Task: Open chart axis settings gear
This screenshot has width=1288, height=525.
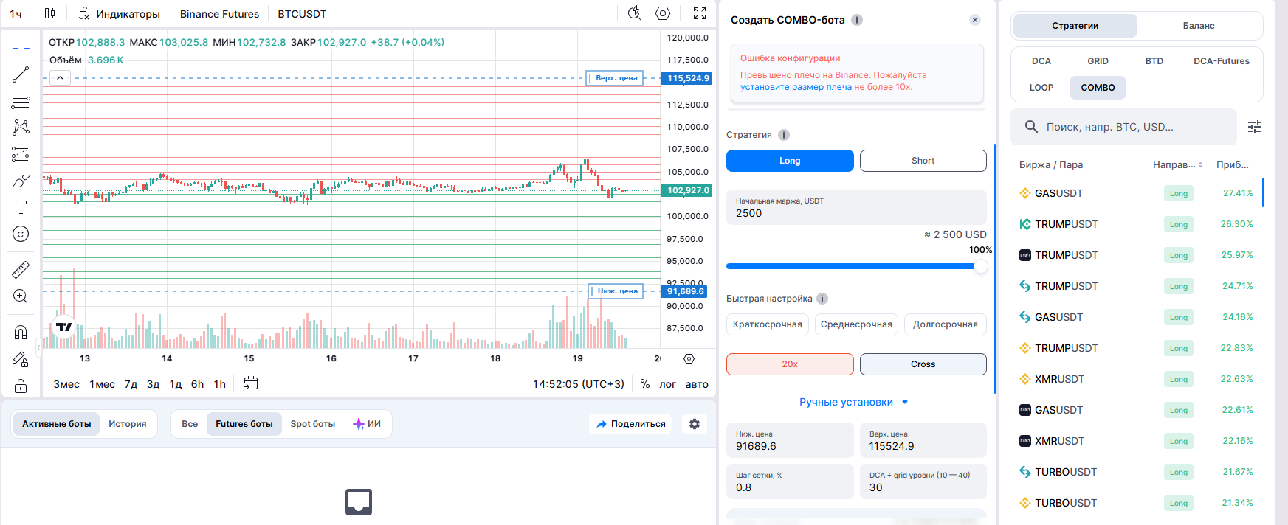Action: click(689, 358)
